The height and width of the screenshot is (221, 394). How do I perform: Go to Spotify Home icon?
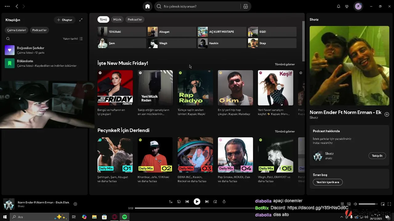(x=148, y=6)
